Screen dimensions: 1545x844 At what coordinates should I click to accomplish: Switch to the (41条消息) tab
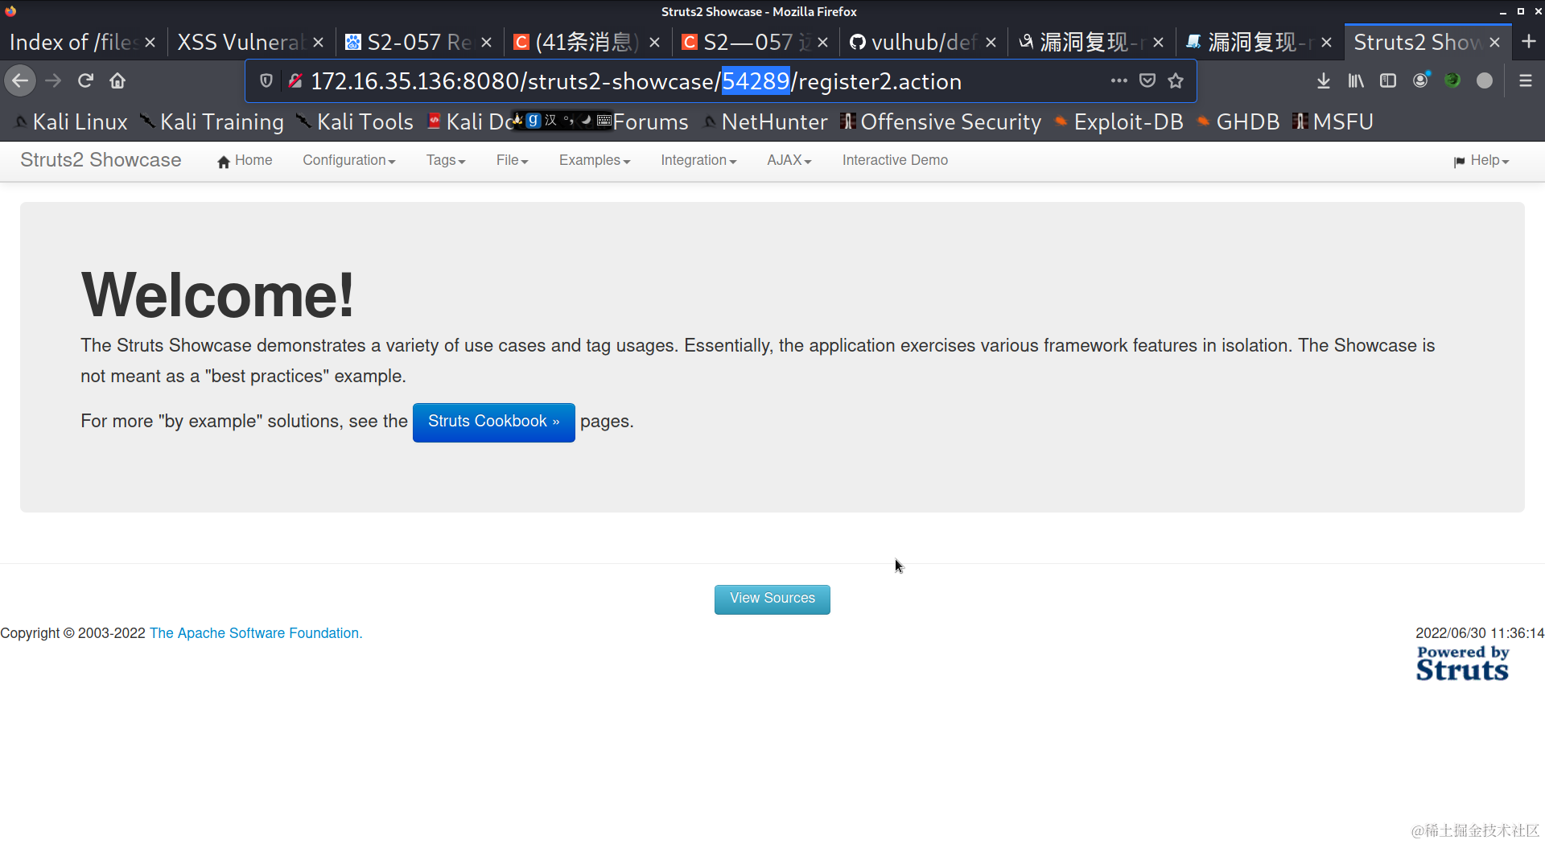coord(579,42)
